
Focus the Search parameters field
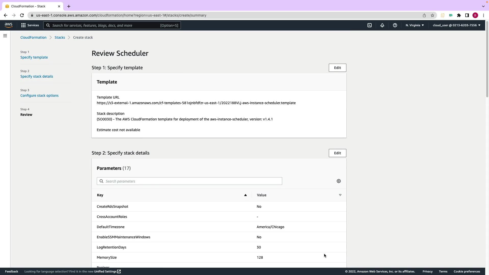(189, 181)
